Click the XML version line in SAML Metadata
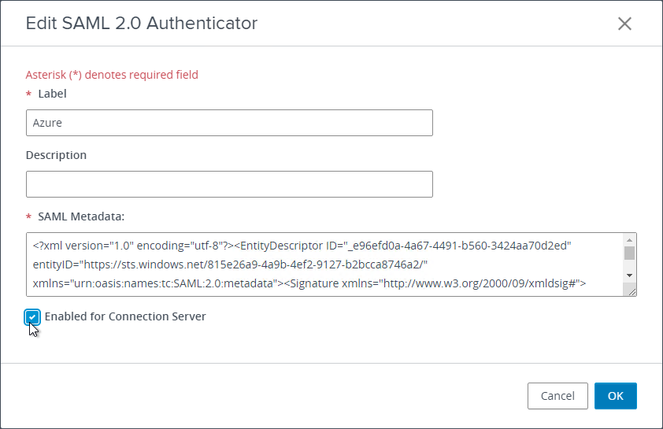This screenshot has height=429, width=663. point(302,246)
